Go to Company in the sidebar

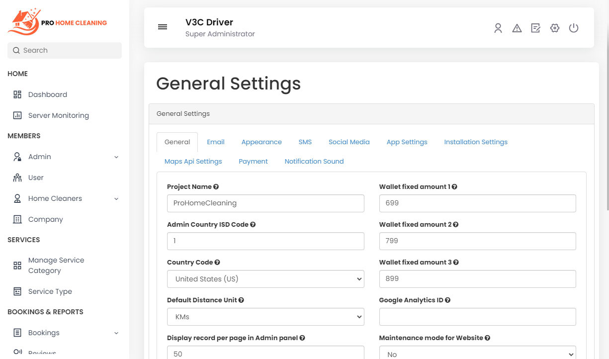click(45, 219)
